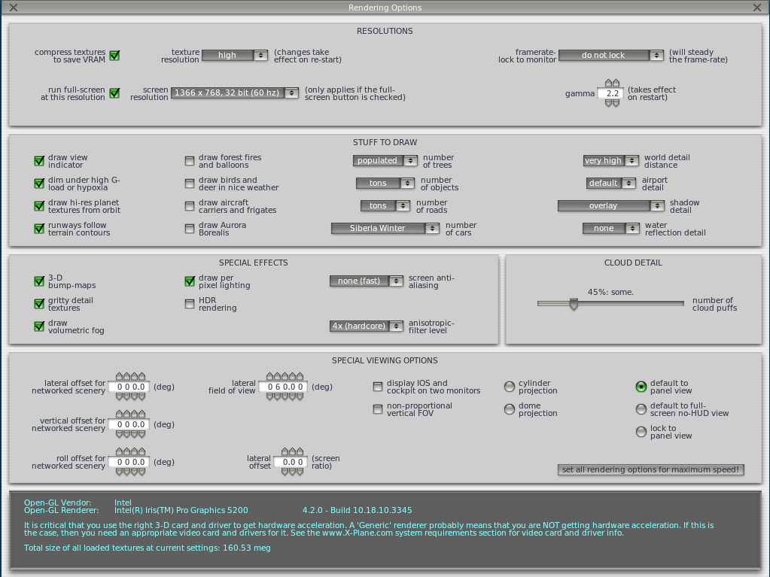Click the lateral field of view value
Image resolution: width=770 pixels, height=577 pixels.
click(285, 387)
